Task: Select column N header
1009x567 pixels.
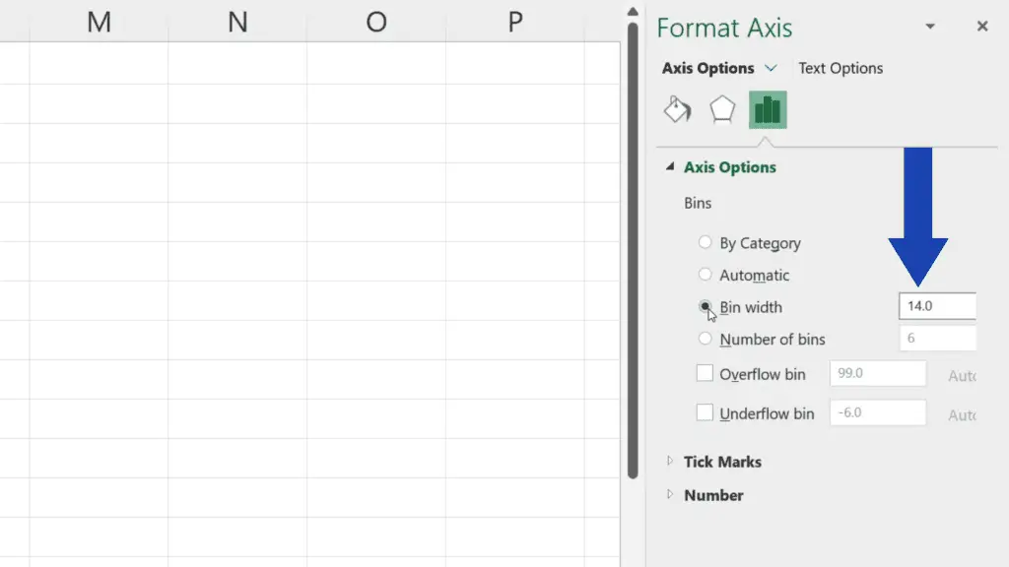Action: click(237, 22)
